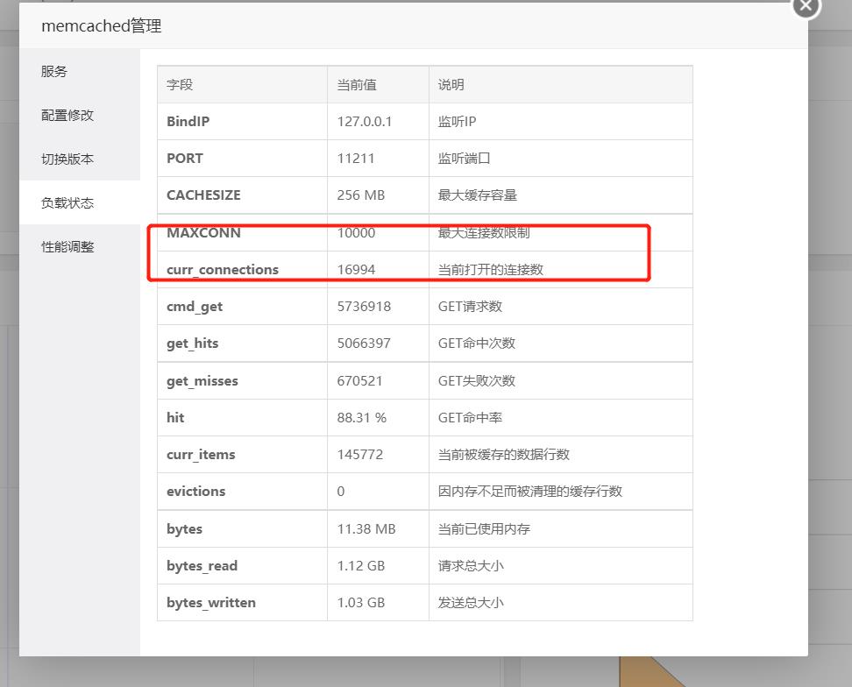Click the curr_connections field name
The image size is (852, 687).
[223, 269]
